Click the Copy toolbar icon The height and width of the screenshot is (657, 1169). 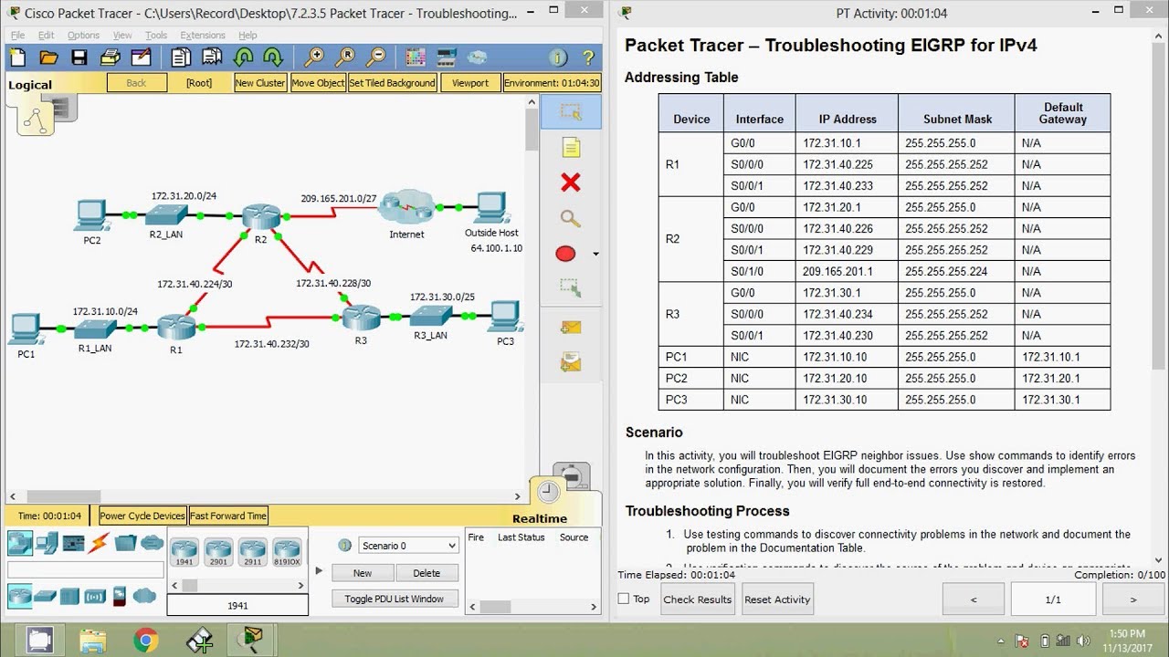point(181,57)
